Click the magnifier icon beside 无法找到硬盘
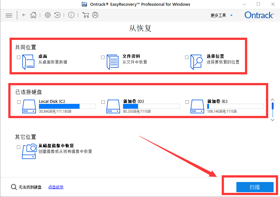The image size is (280, 197). 14,187
